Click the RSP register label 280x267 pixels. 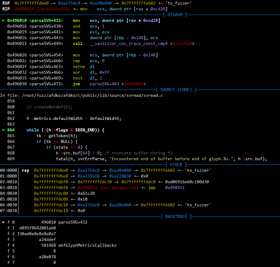tap(6, 3)
